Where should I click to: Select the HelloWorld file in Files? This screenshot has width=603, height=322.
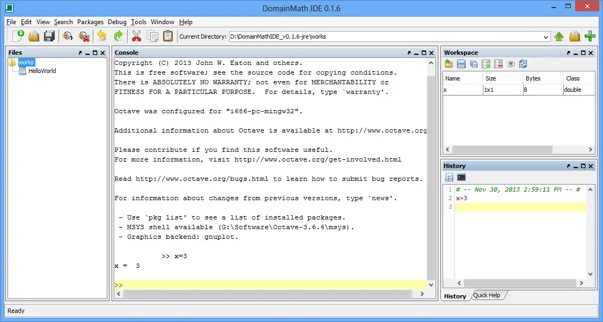click(42, 71)
